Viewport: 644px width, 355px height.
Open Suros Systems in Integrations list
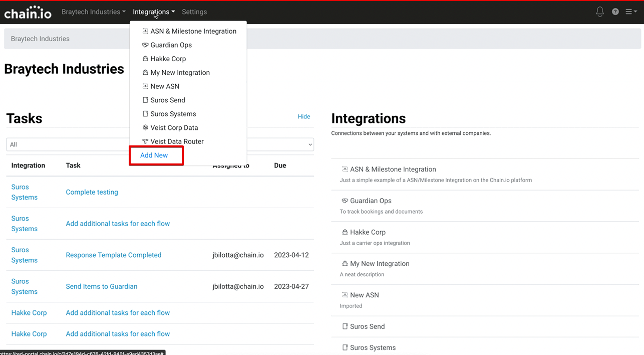click(373, 347)
